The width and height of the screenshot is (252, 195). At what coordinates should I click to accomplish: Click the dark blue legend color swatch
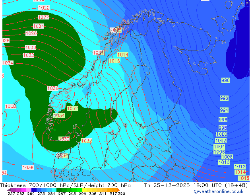(x=34, y=190)
